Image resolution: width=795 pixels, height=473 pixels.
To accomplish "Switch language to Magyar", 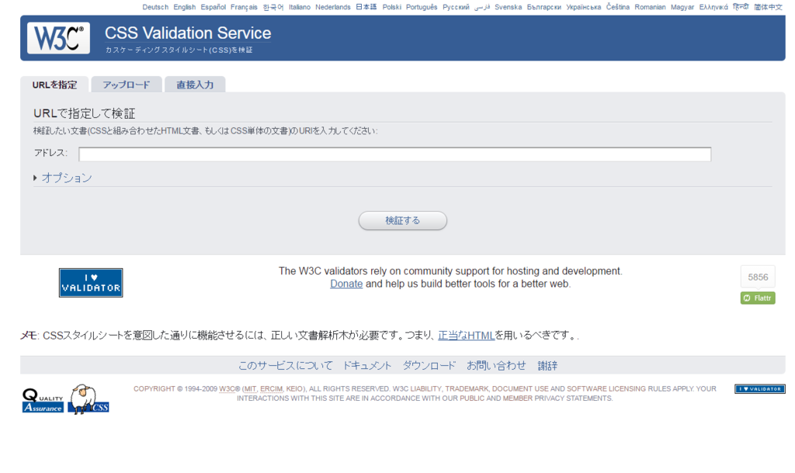I will tap(682, 7).
